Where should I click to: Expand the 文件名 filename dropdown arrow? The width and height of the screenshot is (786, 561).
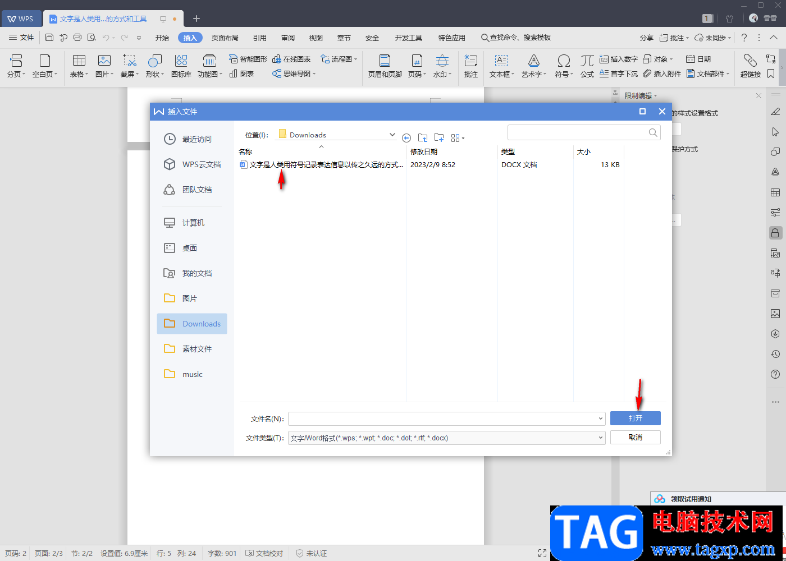click(x=601, y=419)
